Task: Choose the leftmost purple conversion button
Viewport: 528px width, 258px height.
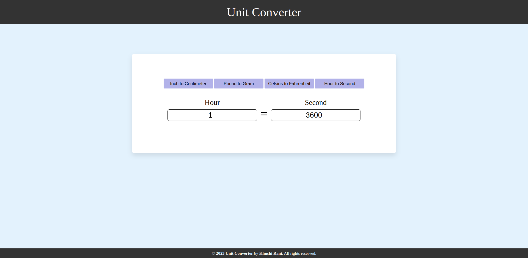Action: (x=188, y=84)
